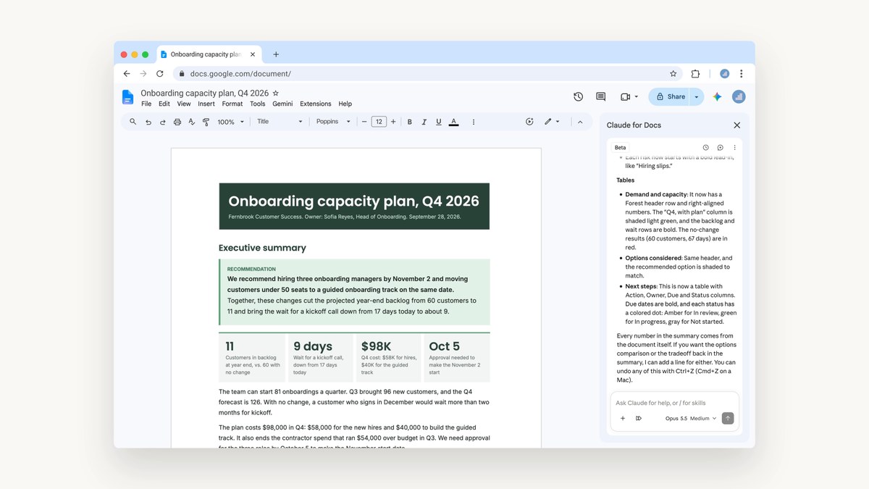Toggle italic formatting
The image size is (869, 489).
pyautogui.click(x=424, y=122)
